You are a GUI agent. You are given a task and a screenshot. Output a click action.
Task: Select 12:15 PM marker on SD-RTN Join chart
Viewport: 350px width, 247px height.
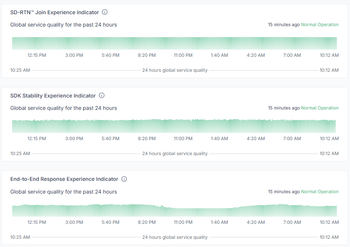coord(37,55)
